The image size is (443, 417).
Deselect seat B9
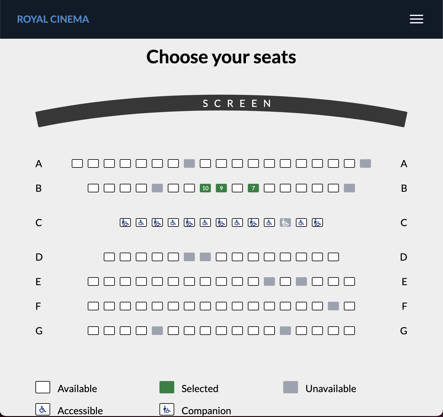221,188
